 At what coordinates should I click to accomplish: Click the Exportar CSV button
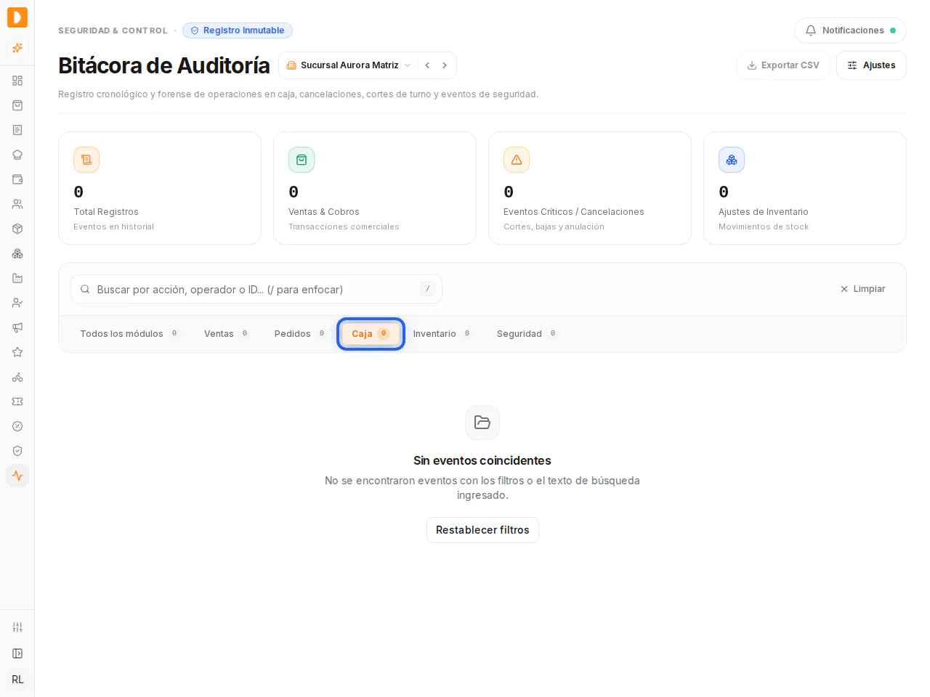pos(783,65)
